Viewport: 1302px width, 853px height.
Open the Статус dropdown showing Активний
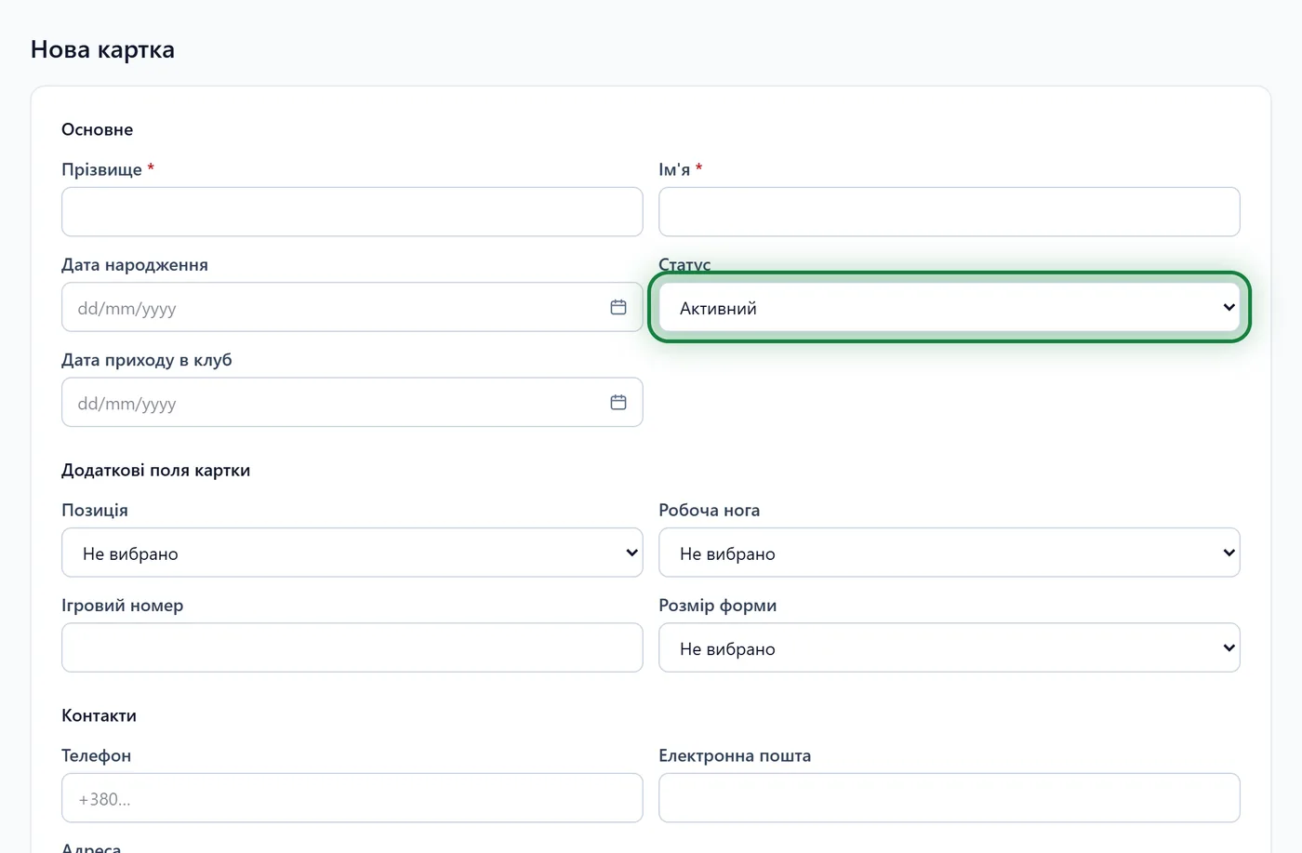pyautogui.click(x=950, y=307)
